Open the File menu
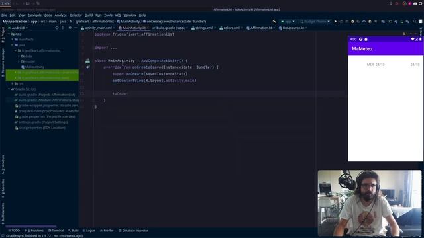This screenshot has height=238, width=424. [x=4, y=15]
